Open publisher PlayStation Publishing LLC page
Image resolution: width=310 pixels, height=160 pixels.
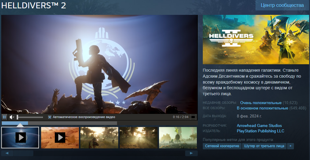click(260, 131)
